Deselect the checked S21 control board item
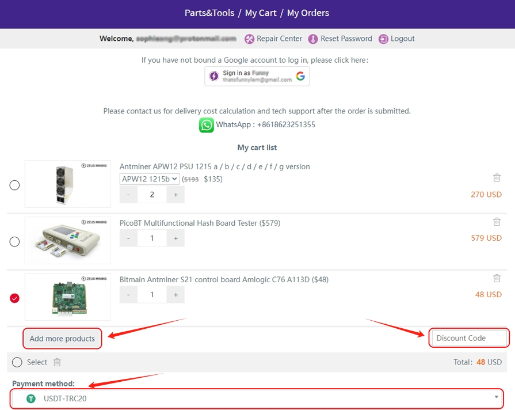The height and width of the screenshot is (410, 515). click(x=15, y=298)
